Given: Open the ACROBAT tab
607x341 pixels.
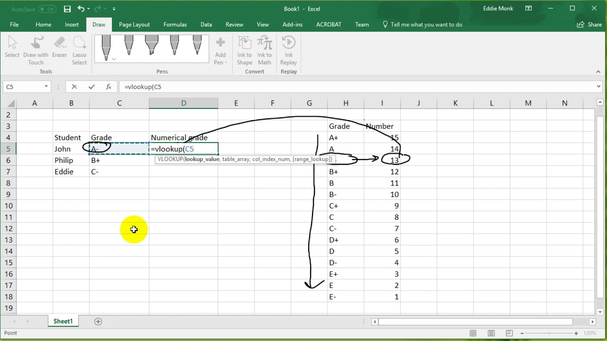Looking at the screenshot, I should pyautogui.click(x=329, y=25).
